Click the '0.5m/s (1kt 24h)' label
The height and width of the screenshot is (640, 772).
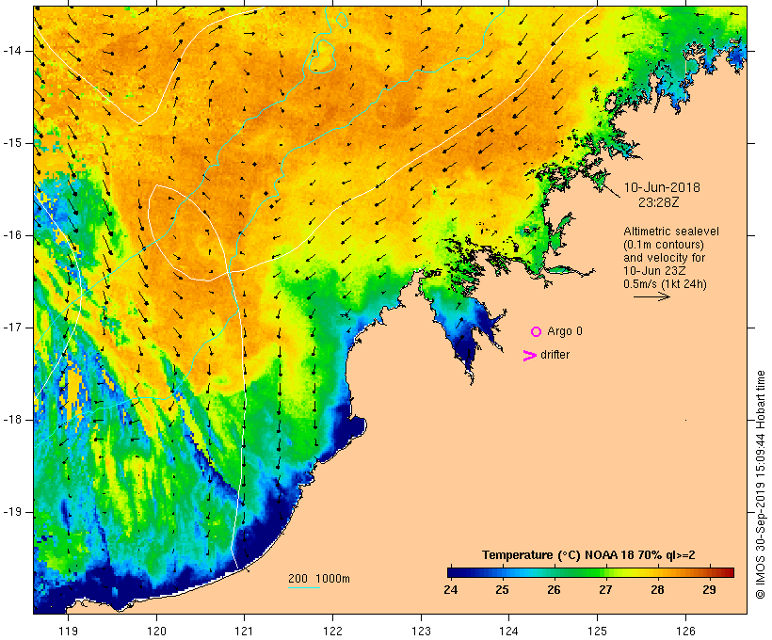[x=665, y=284]
